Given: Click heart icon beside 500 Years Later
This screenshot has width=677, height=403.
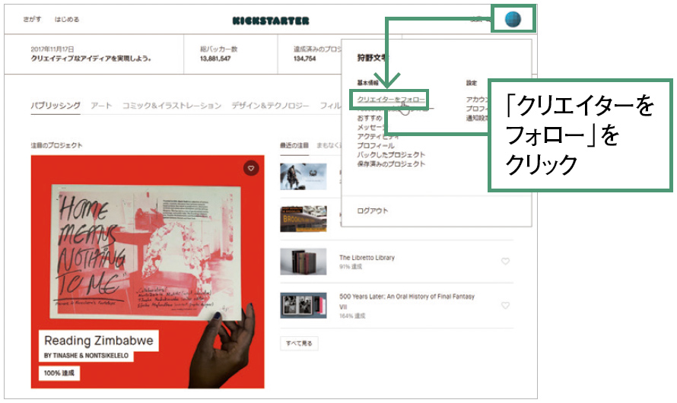Looking at the screenshot, I should click(x=505, y=306).
